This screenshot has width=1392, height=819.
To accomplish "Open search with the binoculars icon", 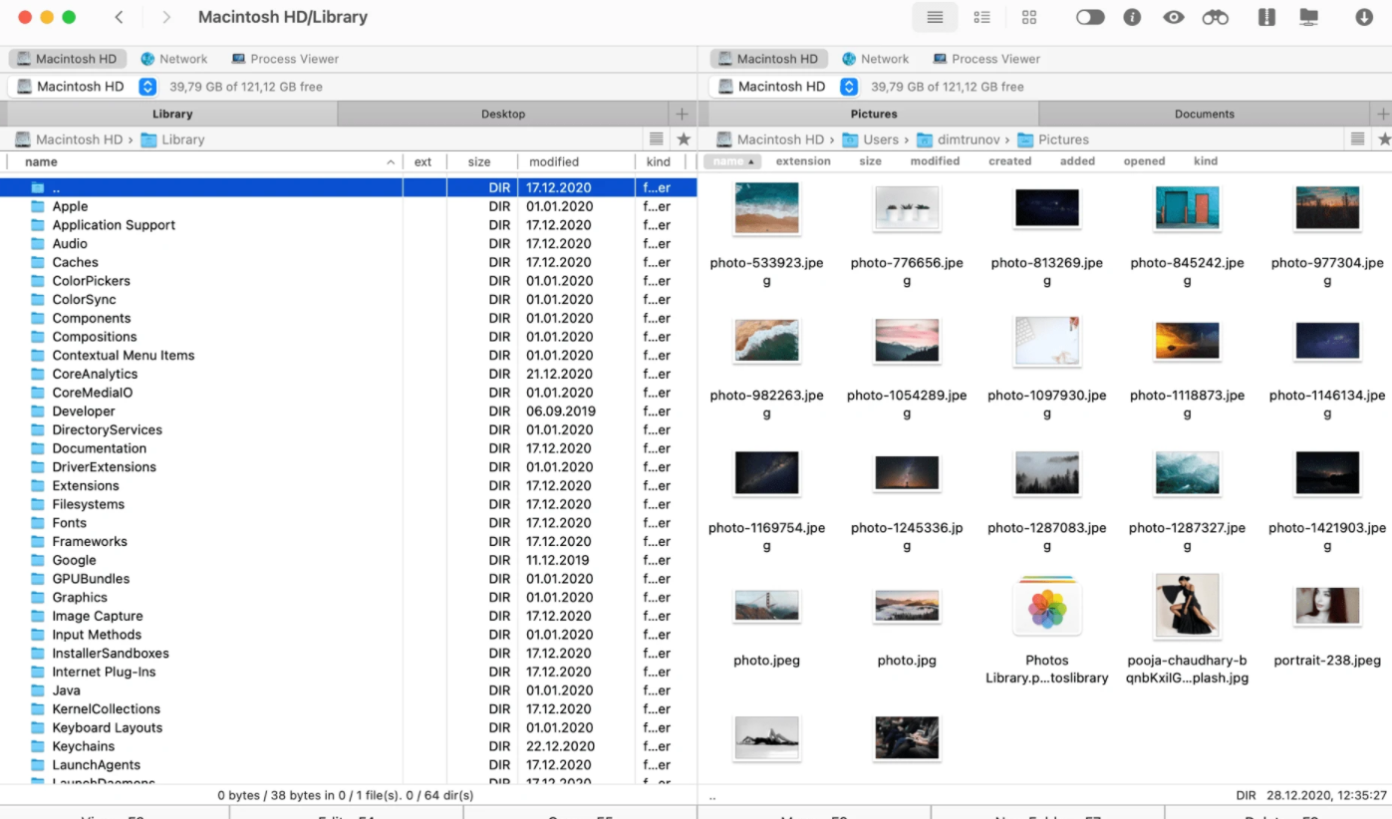I will click(1216, 17).
